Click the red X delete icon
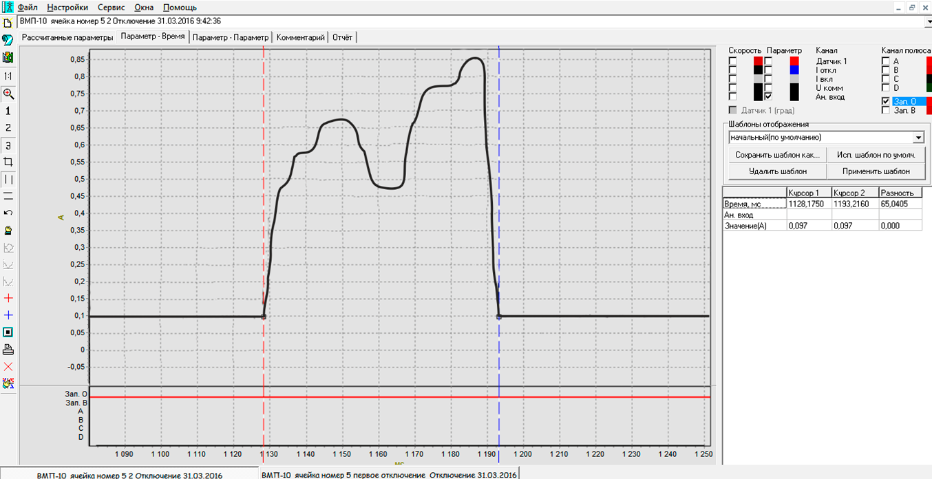 [x=8, y=366]
